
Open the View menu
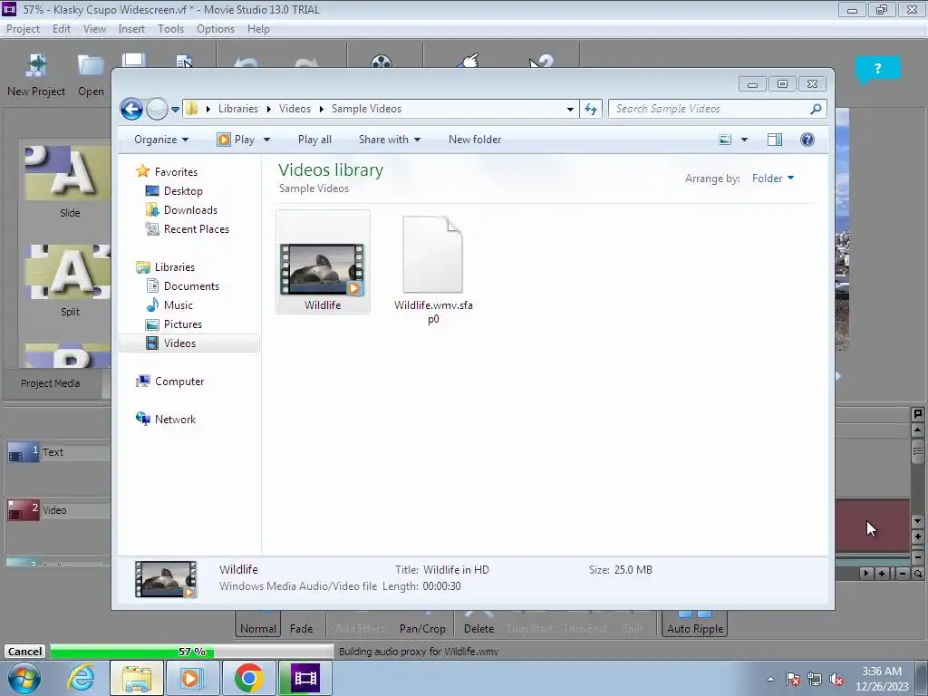94,29
